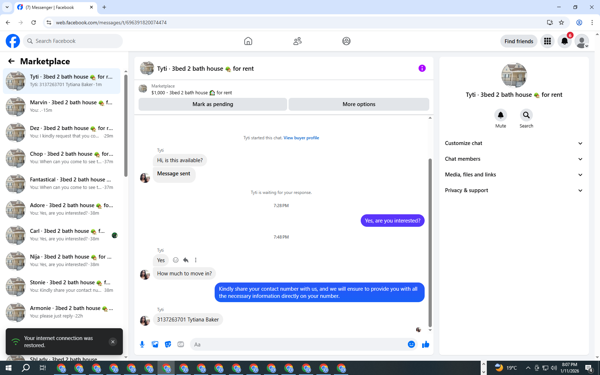600x375 pixels.
Task: Open the Nija conversation
Action: [61, 261]
